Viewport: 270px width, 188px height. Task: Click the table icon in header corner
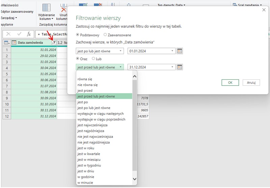[6, 43]
